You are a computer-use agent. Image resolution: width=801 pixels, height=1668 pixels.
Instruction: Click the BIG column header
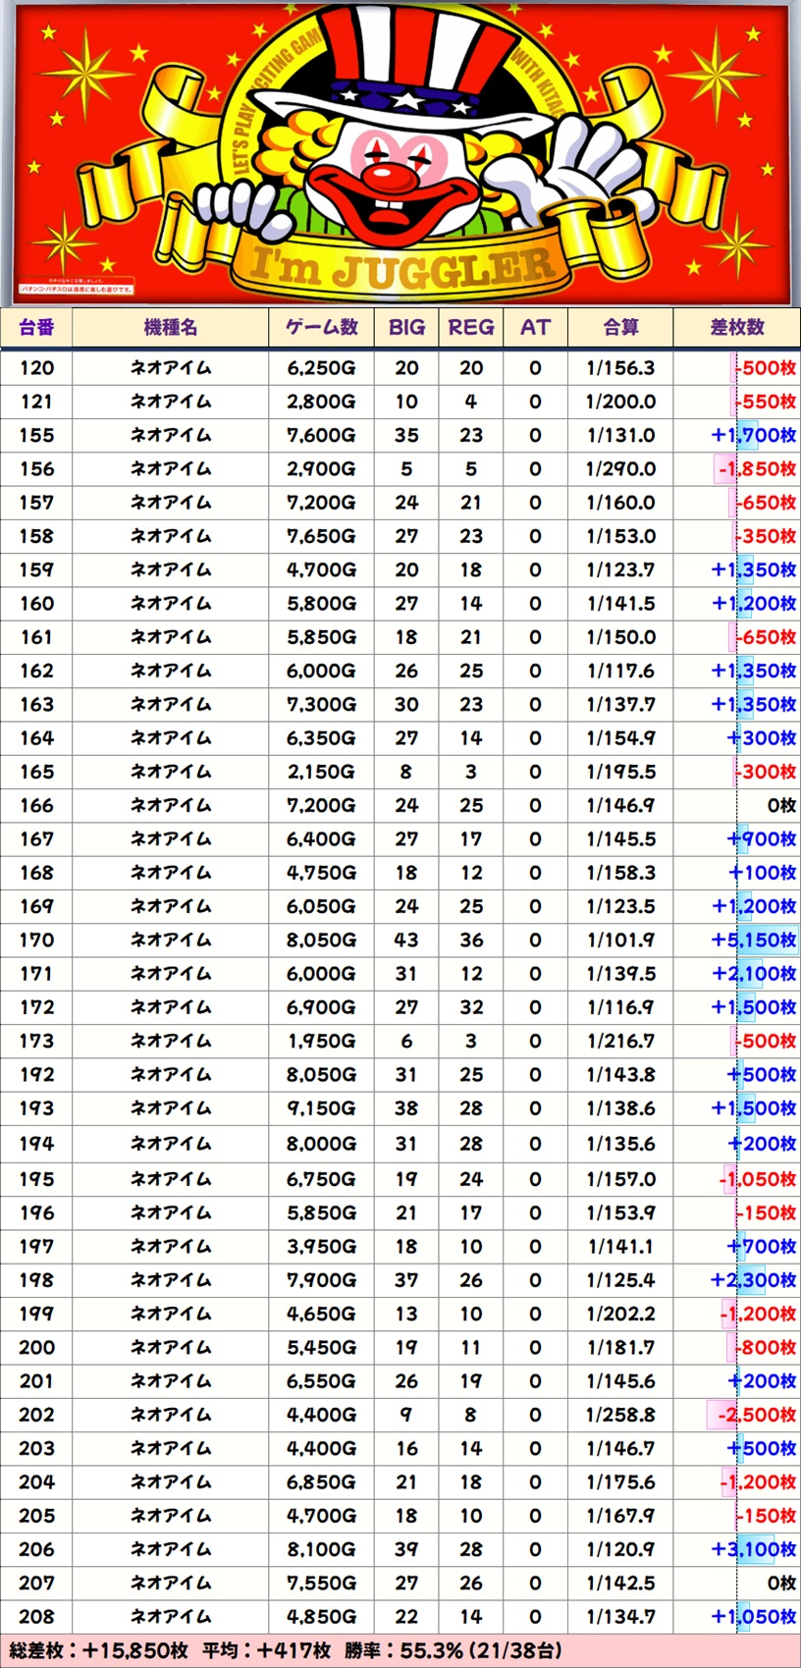click(x=406, y=328)
